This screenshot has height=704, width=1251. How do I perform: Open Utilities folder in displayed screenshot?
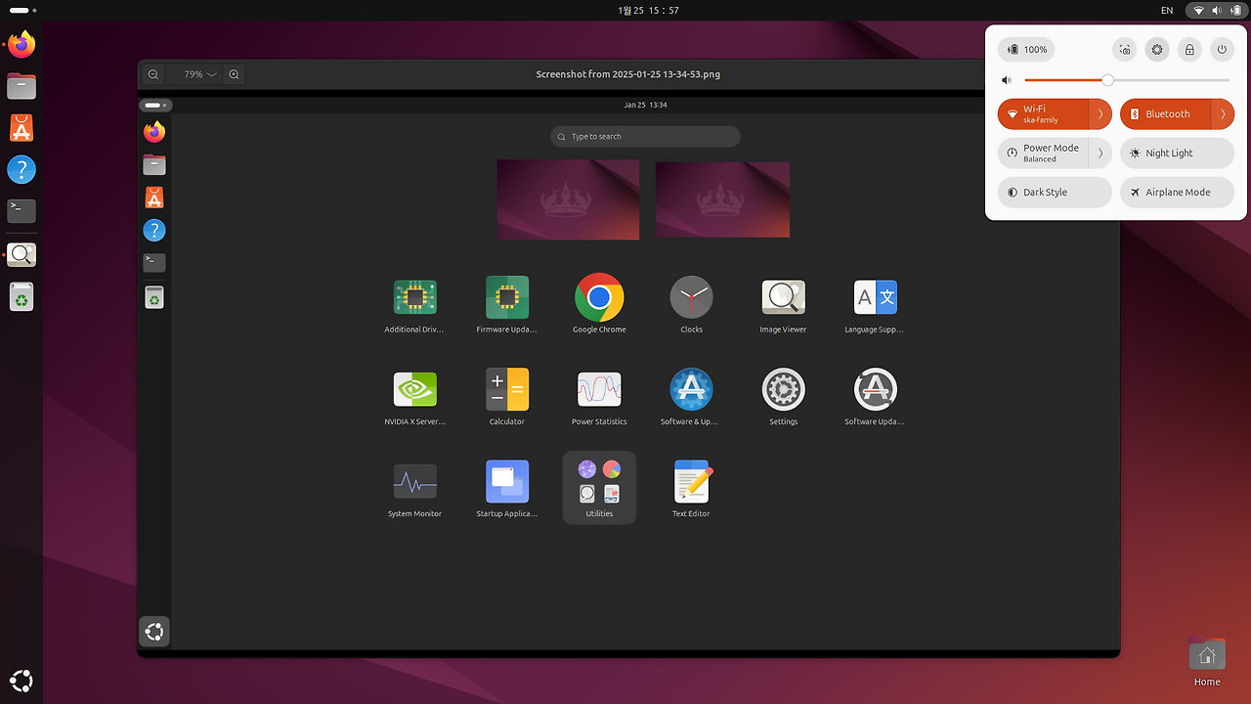click(599, 488)
